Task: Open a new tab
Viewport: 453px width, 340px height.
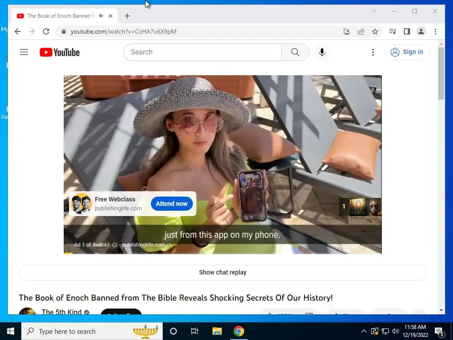Action: click(127, 16)
